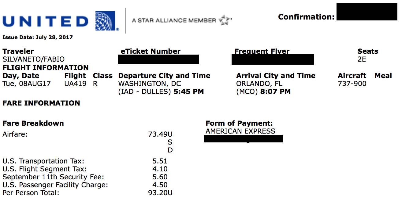The height and width of the screenshot is (197, 413).
Task: Click traveler name SILVANETO/FABIO
Action: [34, 59]
